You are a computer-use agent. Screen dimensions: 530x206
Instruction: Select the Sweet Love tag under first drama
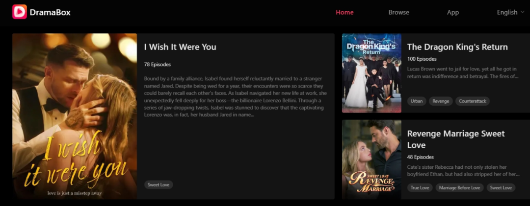tap(159, 185)
